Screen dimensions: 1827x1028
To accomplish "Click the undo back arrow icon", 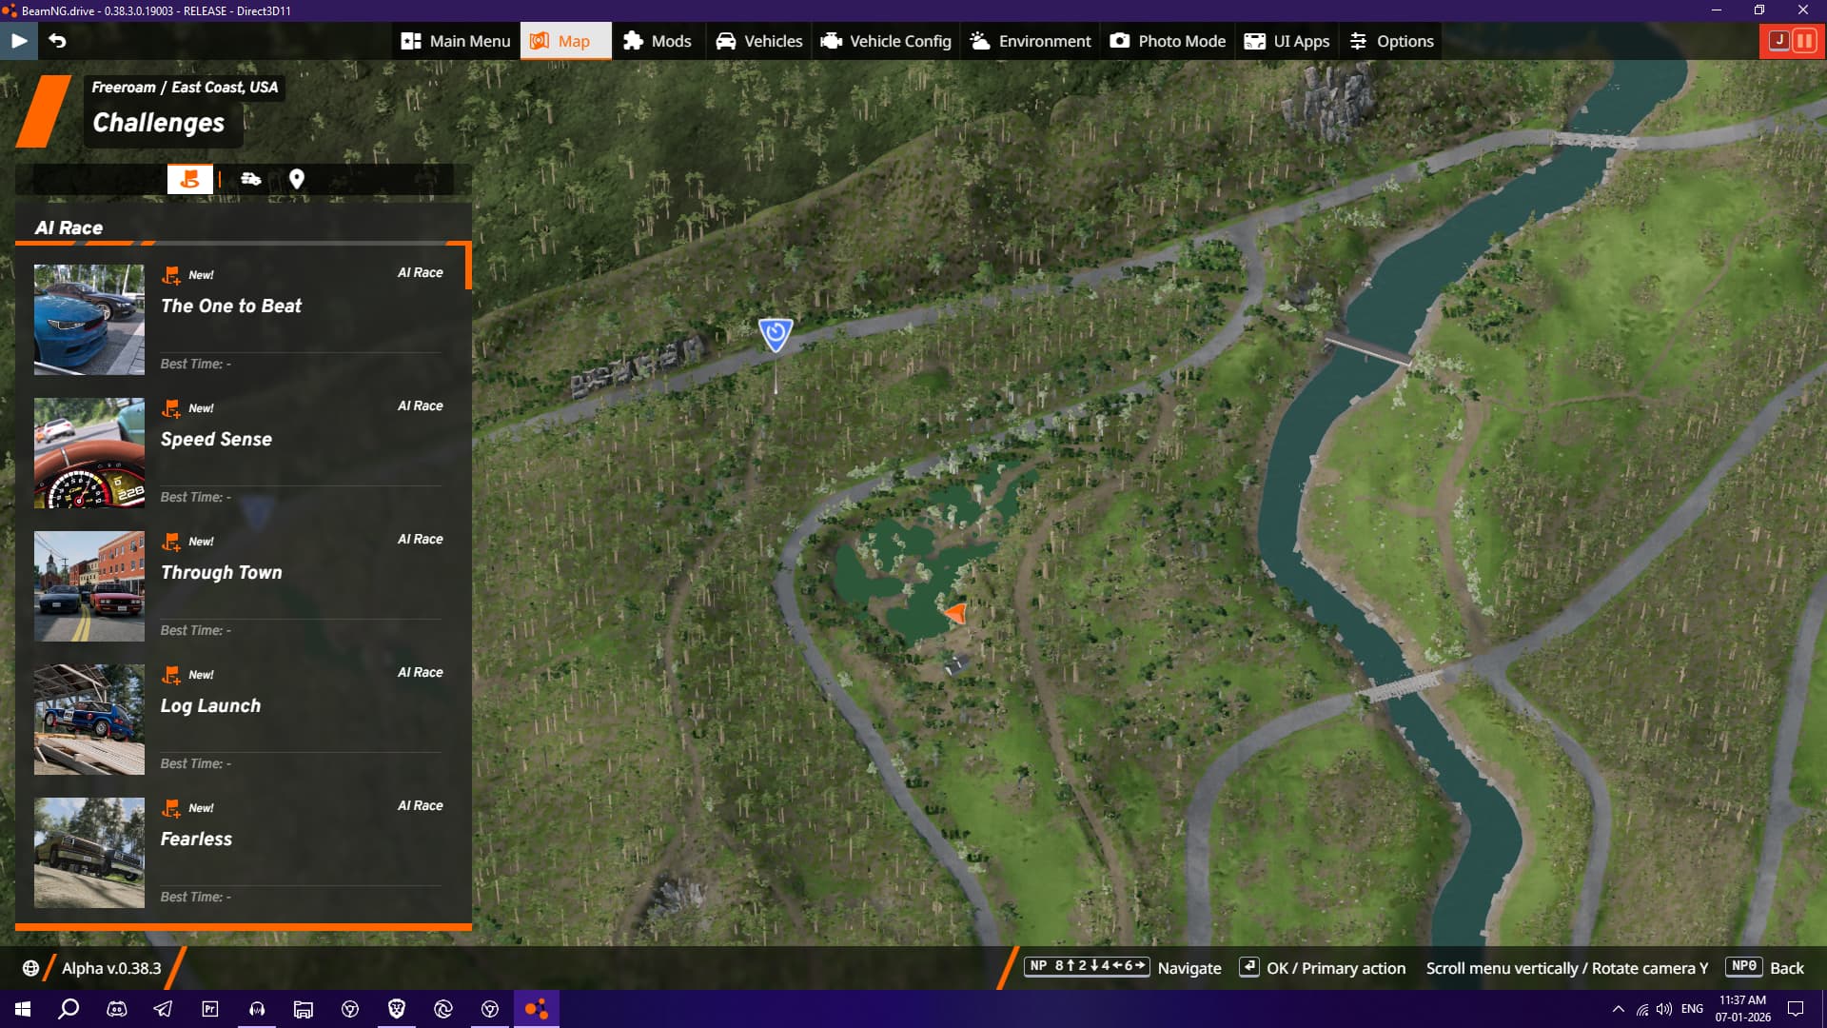I will (x=57, y=41).
